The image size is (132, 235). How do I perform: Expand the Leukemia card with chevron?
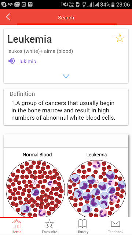[x=66, y=76]
